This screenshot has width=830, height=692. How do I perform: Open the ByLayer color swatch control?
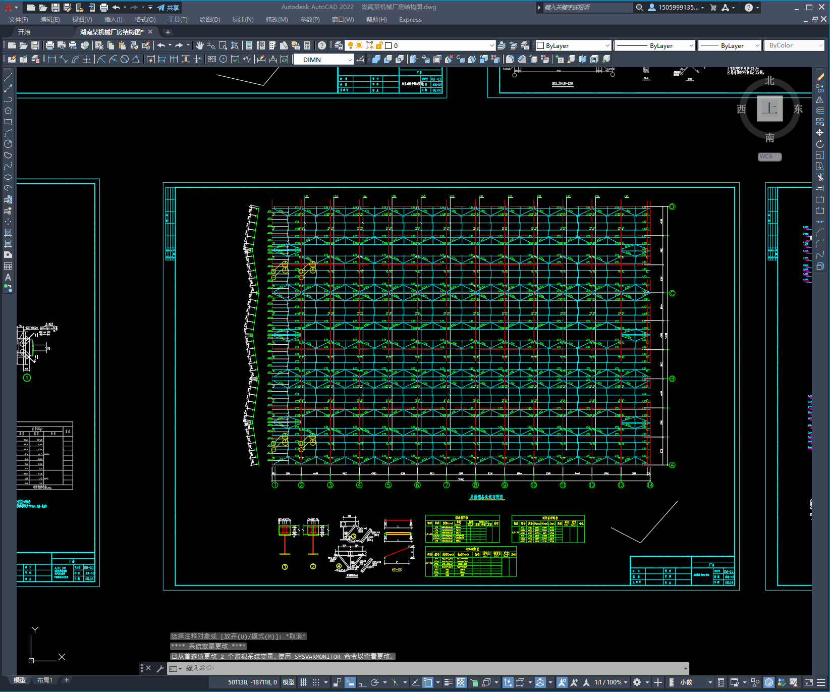(573, 45)
